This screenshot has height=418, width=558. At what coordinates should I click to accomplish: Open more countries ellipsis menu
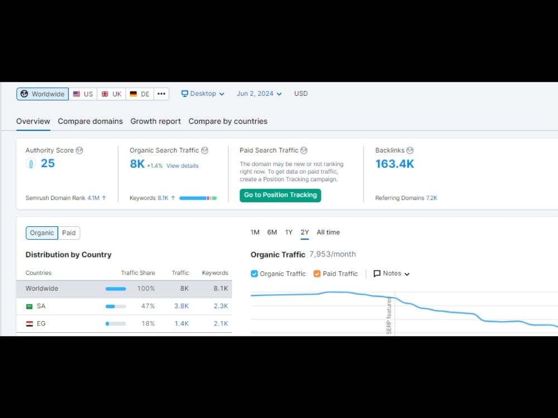(161, 94)
